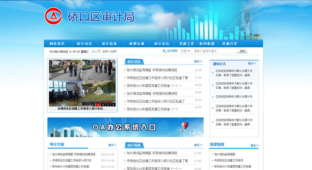Click the 搜索 button
The width and height of the screenshot is (312, 170).
pyautogui.click(x=242, y=51)
